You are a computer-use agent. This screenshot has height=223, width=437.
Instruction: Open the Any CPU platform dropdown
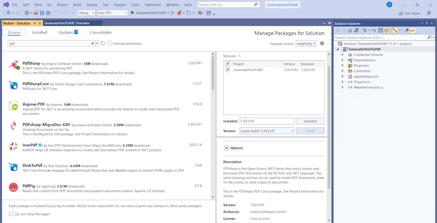[x=113, y=13]
